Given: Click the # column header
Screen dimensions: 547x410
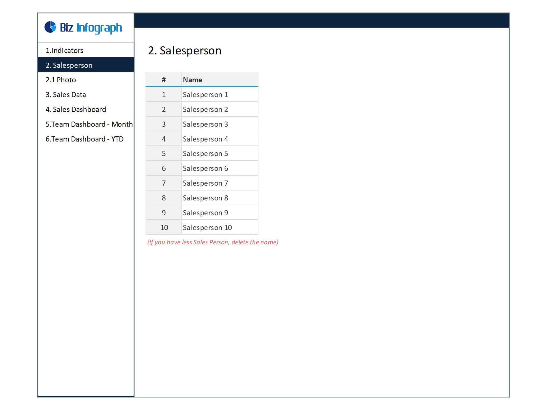Looking at the screenshot, I should pyautogui.click(x=164, y=80).
